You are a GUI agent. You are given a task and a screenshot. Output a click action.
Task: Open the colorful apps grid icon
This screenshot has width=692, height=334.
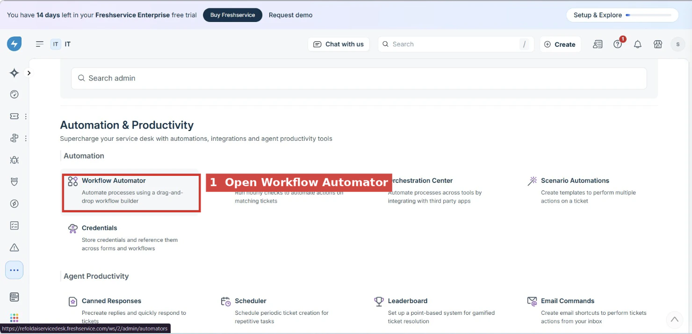point(14,318)
